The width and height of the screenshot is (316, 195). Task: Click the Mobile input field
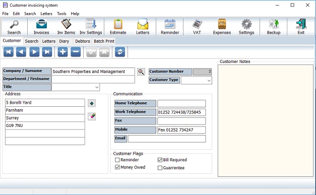[x=181, y=130]
